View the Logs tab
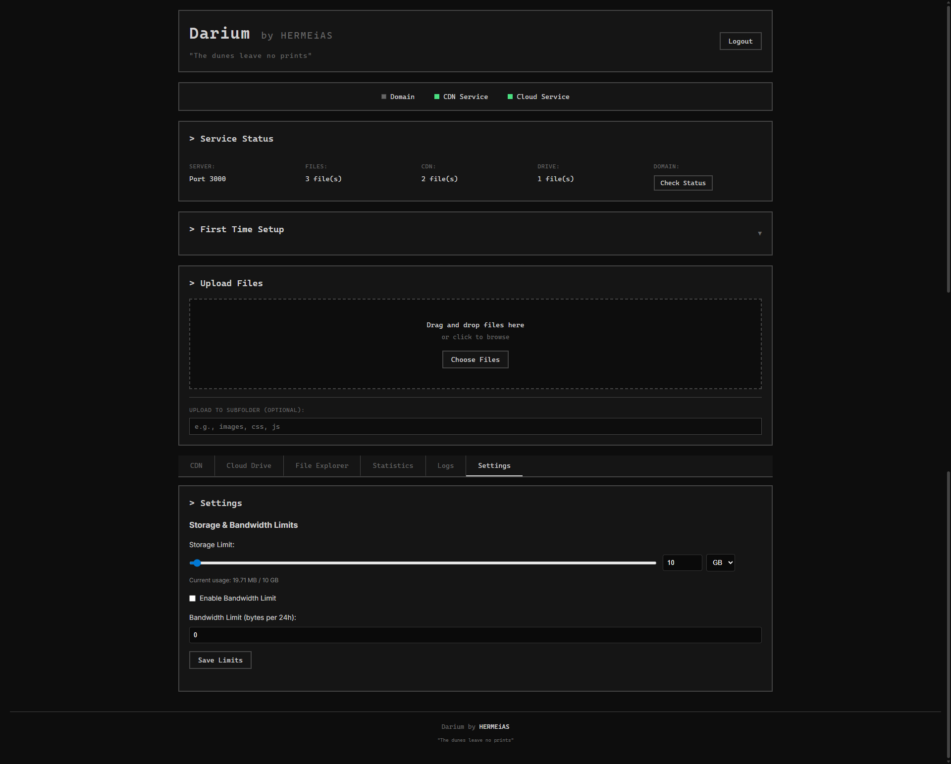 pos(445,465)
